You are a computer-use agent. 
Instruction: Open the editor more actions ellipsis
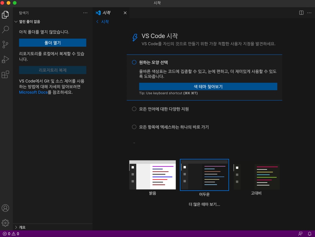click(309, 13)
